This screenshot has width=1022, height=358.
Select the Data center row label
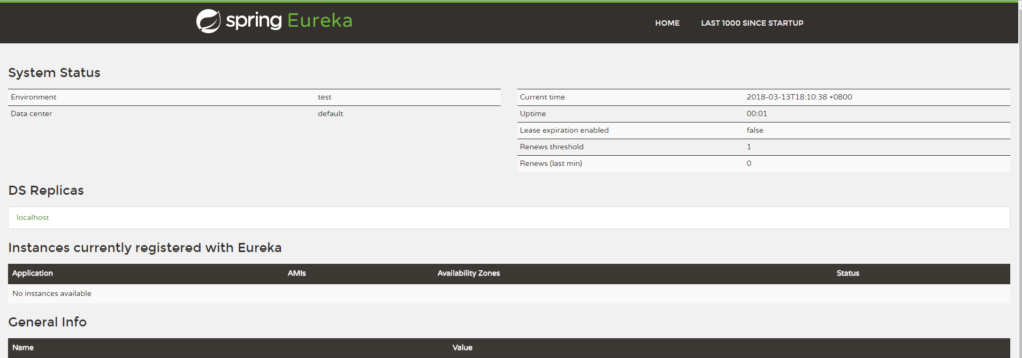click(32, 113)
